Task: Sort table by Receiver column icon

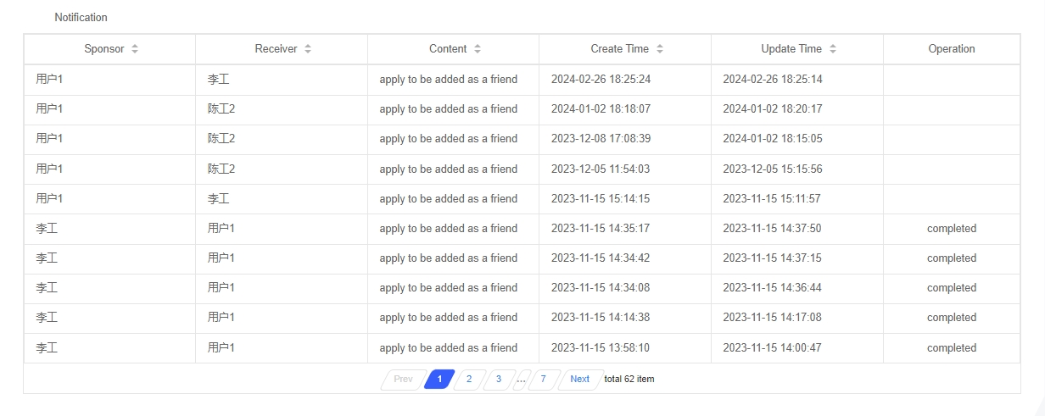Action: coord(308,49)
